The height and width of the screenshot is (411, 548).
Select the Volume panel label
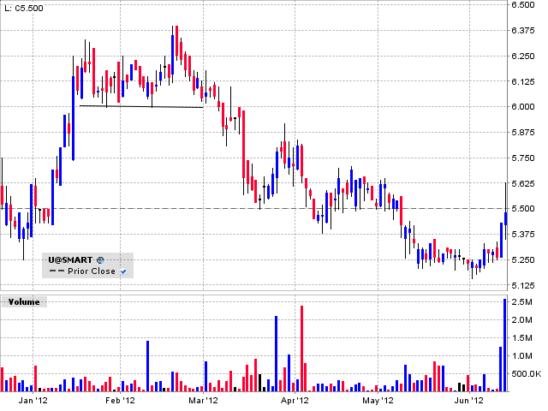24,301
